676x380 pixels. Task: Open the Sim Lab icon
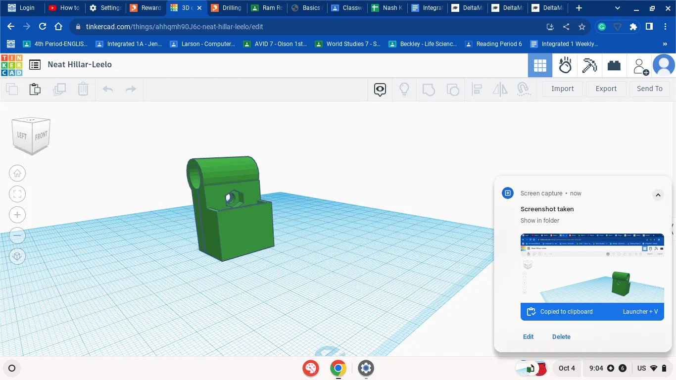click(565, 65)
